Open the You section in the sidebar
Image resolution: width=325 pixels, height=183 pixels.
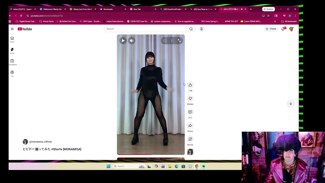pyautogui.click(x=12, y=73)
